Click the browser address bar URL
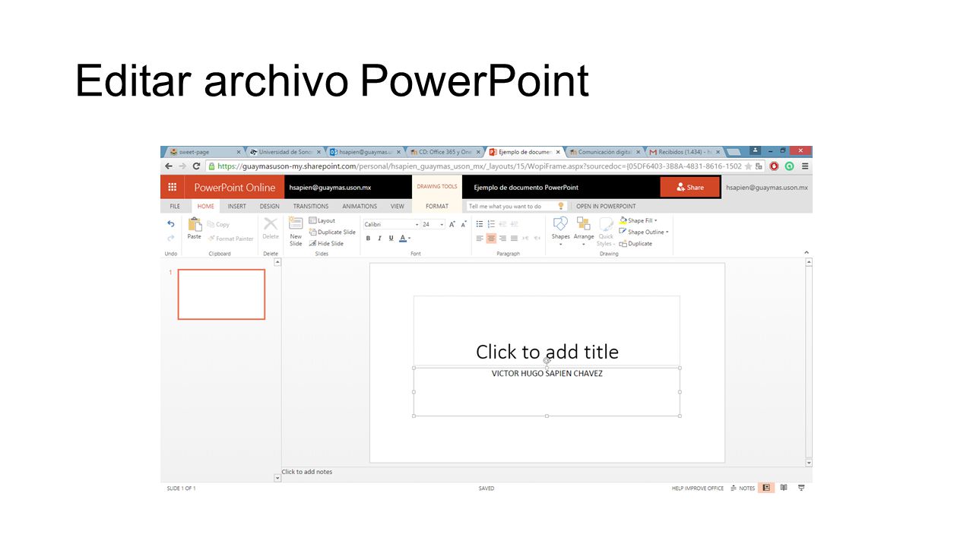 coord(479,166)
